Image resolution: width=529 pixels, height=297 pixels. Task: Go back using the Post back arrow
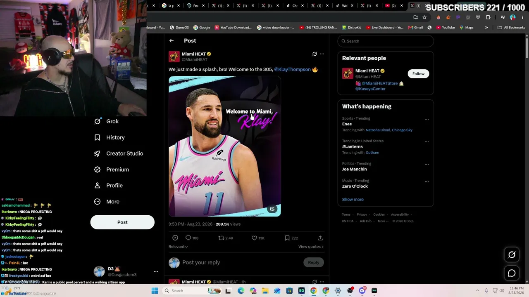tap(172, 40)
